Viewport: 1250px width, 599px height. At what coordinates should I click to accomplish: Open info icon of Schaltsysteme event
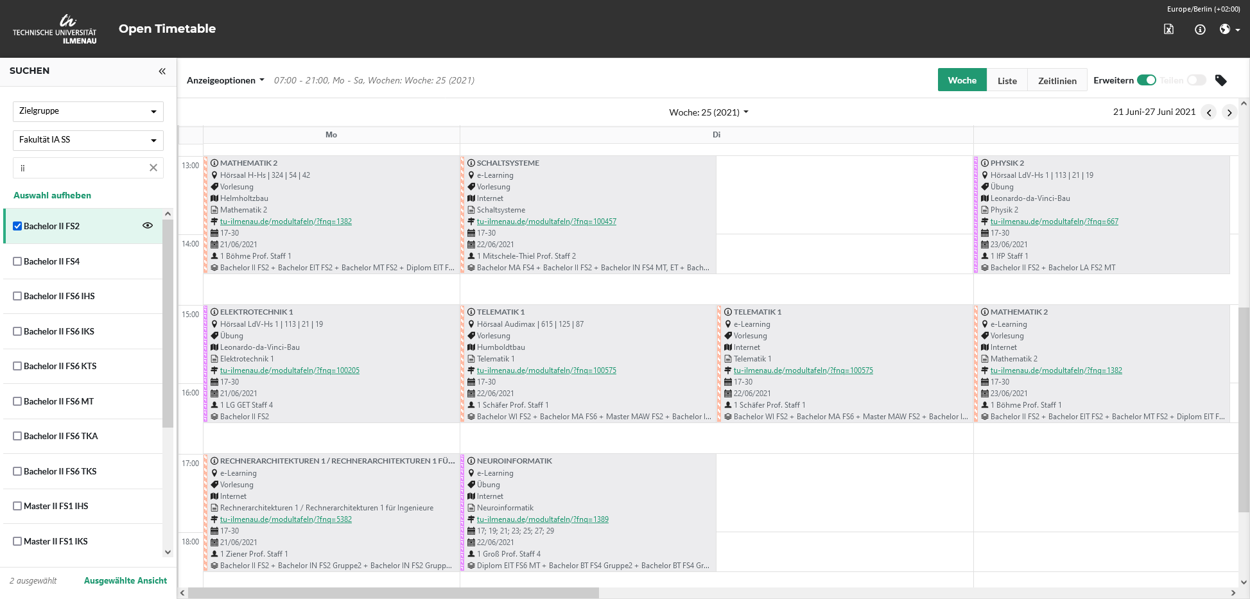(x=471, y=163)
